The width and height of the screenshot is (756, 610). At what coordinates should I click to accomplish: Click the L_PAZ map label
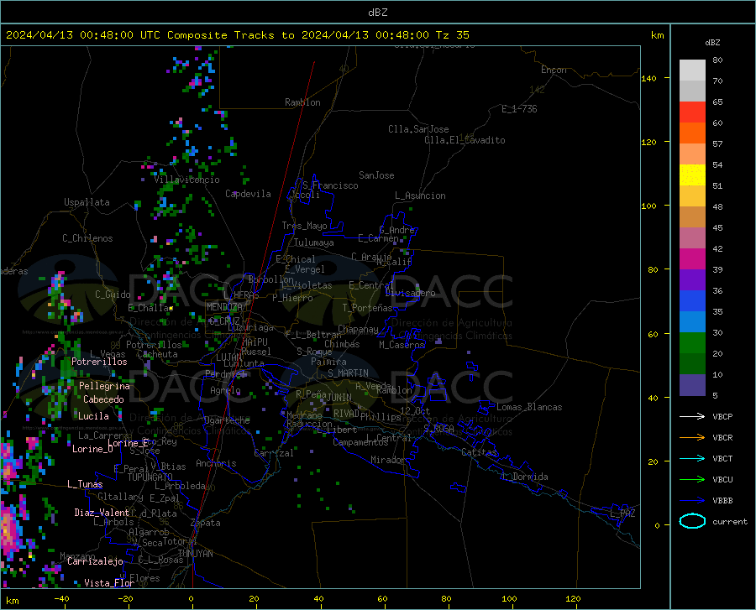tap(622, 514)
